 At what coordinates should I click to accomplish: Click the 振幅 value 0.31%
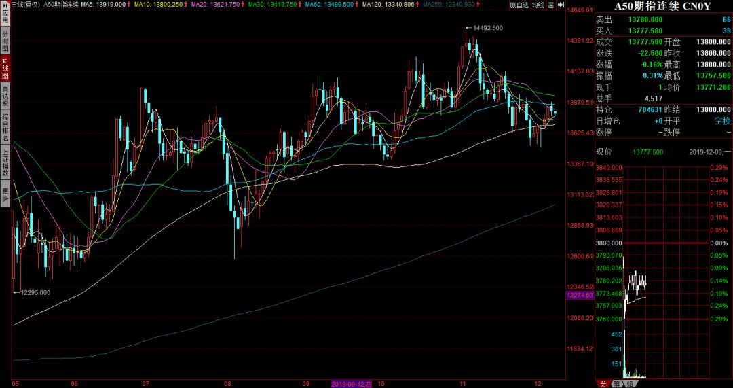click(x=653, y=76)
